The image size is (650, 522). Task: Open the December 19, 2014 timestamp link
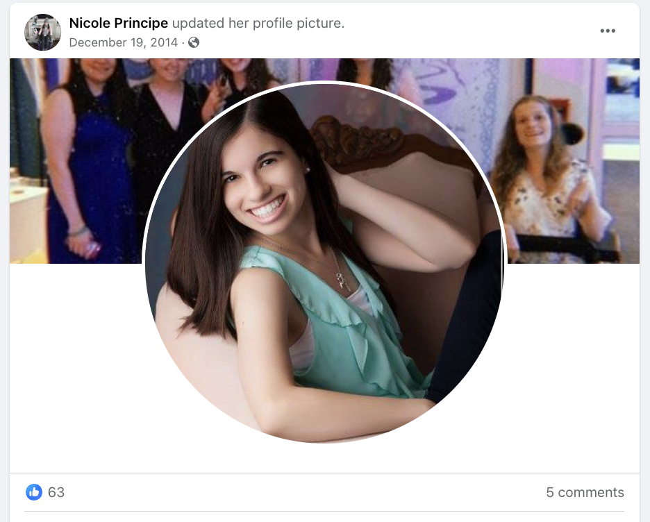point(124,42)
